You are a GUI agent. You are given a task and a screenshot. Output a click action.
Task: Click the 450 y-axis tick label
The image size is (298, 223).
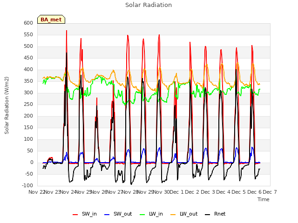[x=28, y=58]
